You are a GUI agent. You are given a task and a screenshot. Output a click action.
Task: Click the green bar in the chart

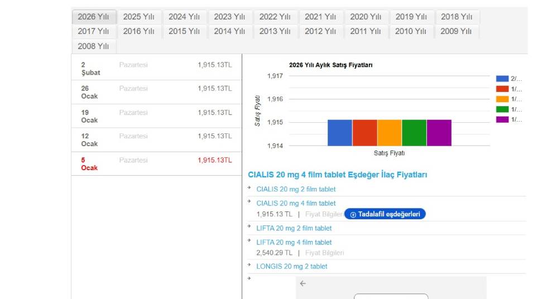(414, 133)
